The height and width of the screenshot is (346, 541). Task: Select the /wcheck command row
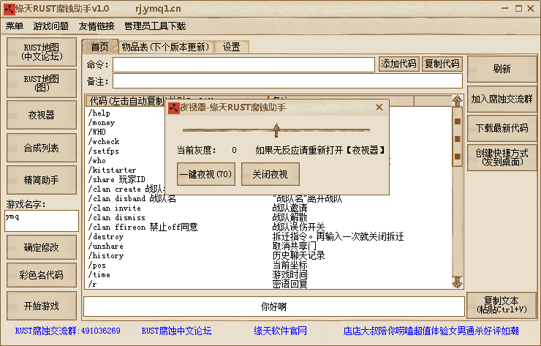point(104,142)
